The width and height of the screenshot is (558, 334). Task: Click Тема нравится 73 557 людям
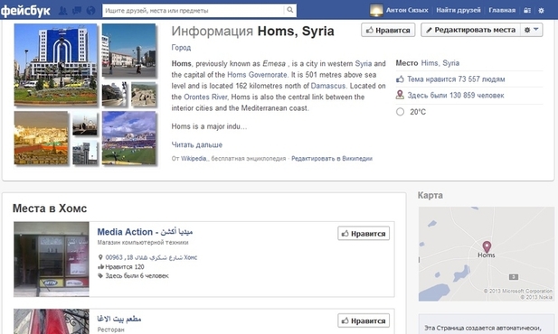456,79
